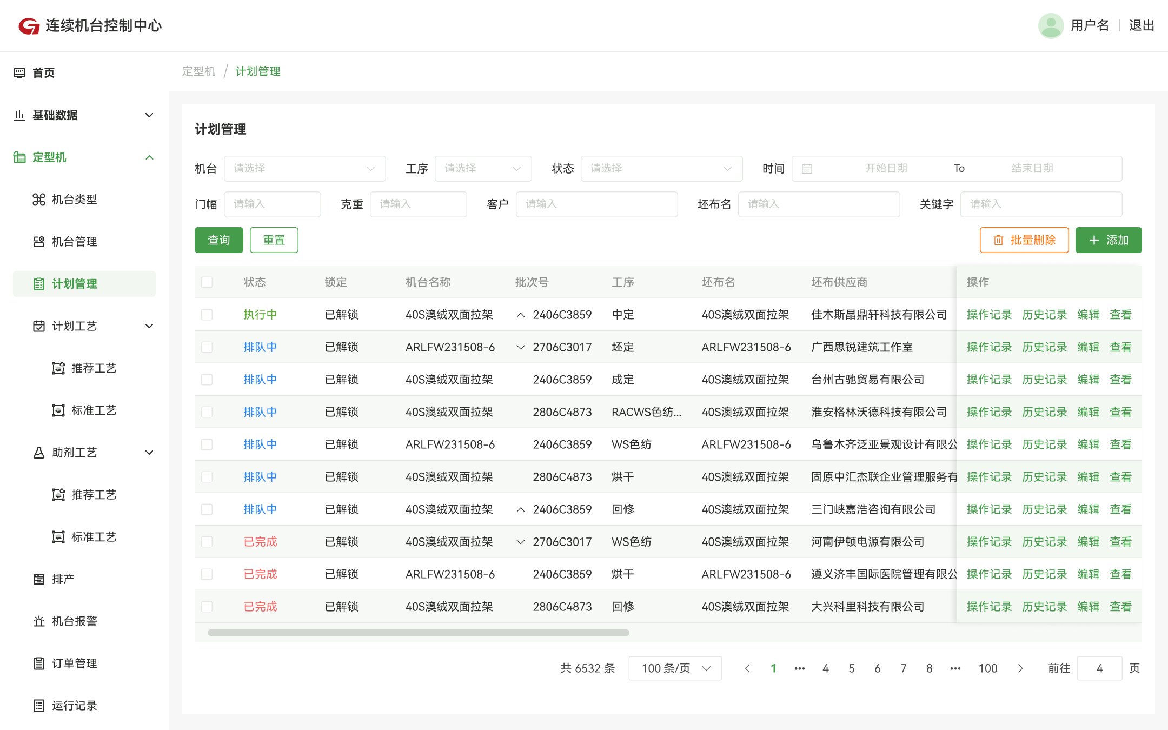Click the user avatar icon
This screenshot has height=730, width=1168.
tap(1051, 25)
